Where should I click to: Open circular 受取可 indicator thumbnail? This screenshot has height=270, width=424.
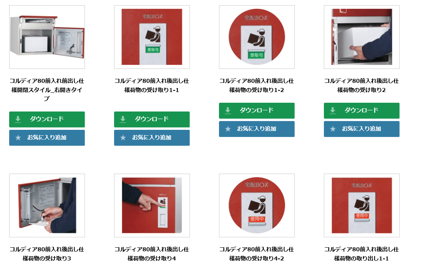pos(256,37)
